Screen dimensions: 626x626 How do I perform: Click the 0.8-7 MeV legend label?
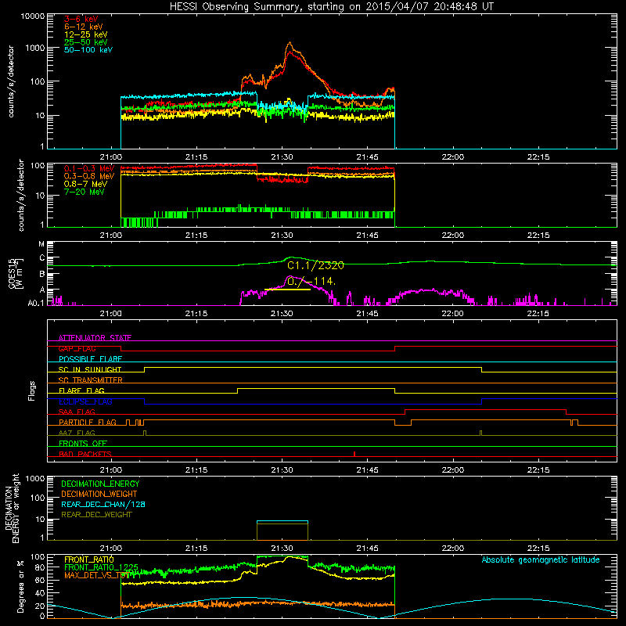point(86,184)
